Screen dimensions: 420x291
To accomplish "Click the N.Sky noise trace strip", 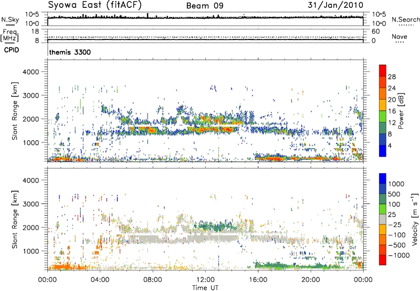I will point(205,19).
